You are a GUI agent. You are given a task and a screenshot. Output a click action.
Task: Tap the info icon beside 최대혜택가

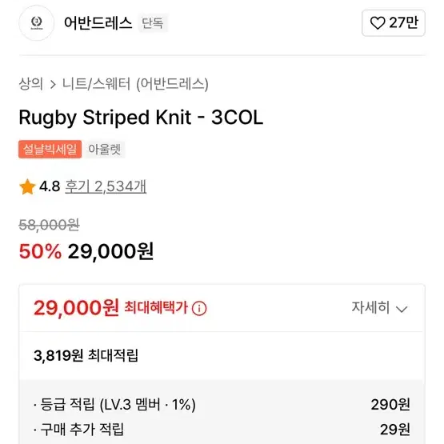(199, 308)
